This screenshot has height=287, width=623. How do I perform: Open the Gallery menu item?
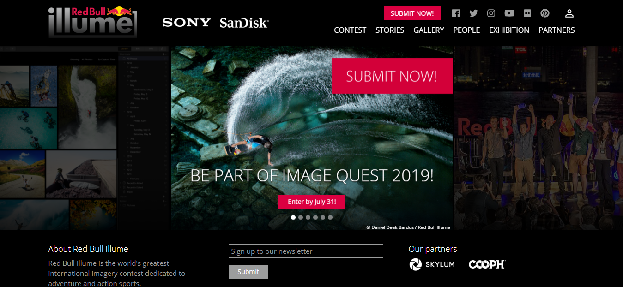coord(429,30)
